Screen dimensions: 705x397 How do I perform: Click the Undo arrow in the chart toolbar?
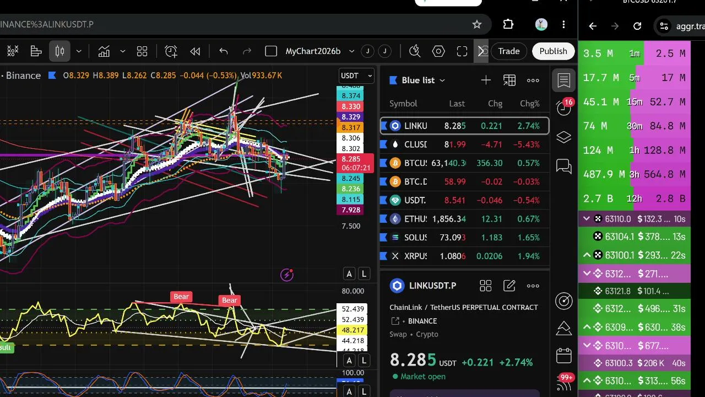224,51
